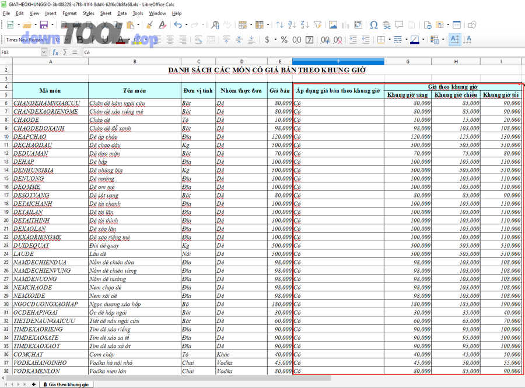Click the Clone Formatting paintbrush icon
The width and height of the screenshot is (525, 388).
point(150,24)
